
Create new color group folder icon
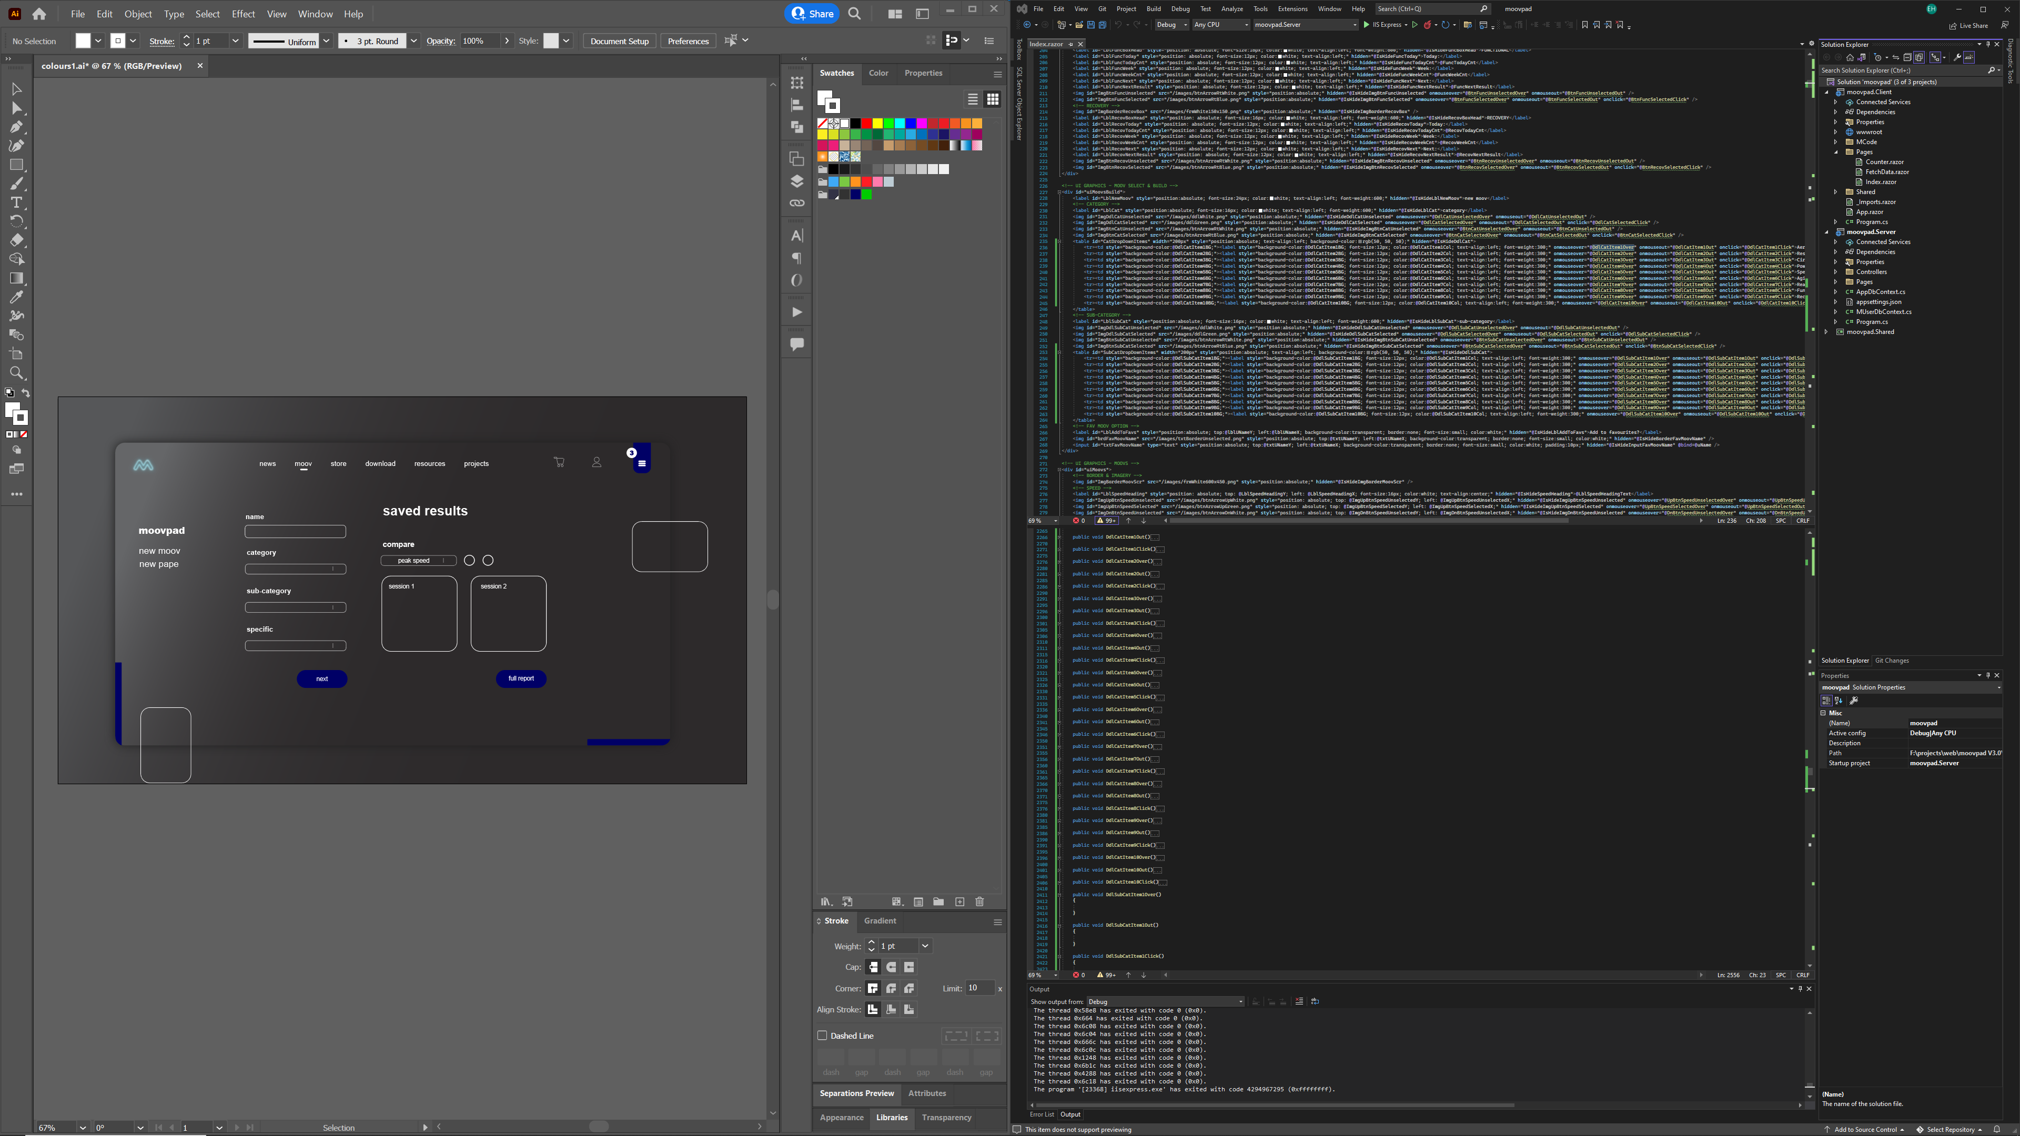[938, 901]
